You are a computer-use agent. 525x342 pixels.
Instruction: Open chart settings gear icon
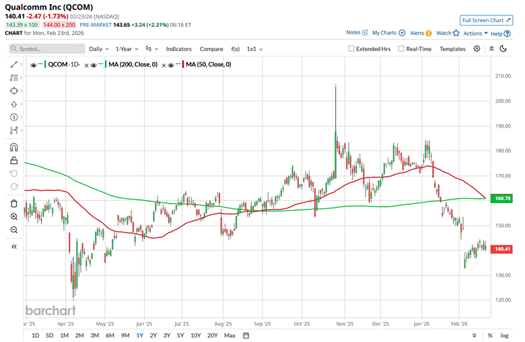(x=477, y=48)
